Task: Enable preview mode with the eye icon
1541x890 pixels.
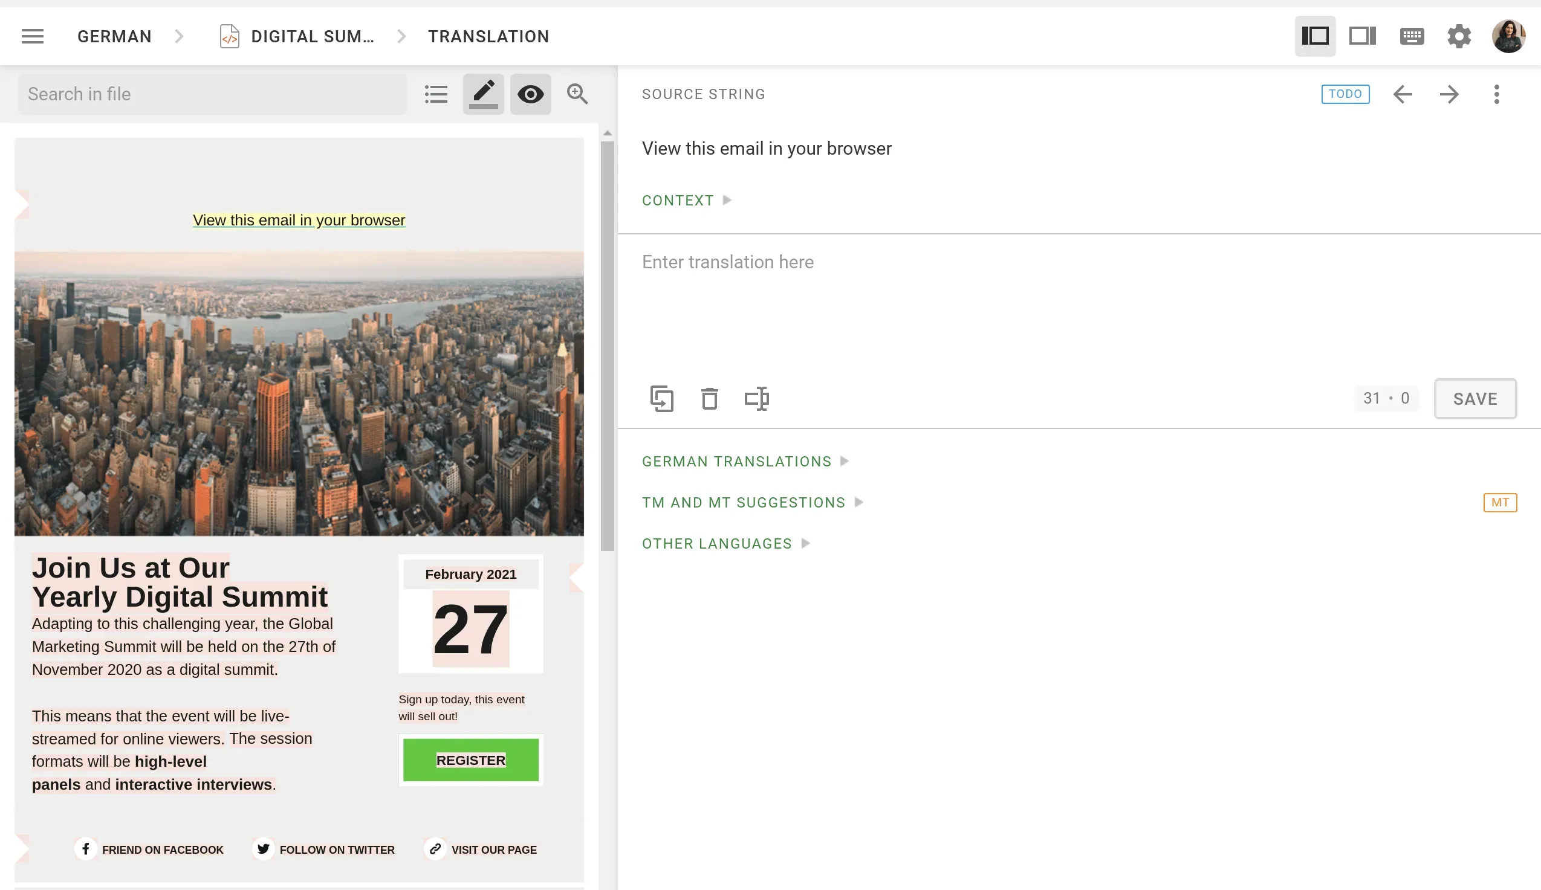Action: coord(530,94)
